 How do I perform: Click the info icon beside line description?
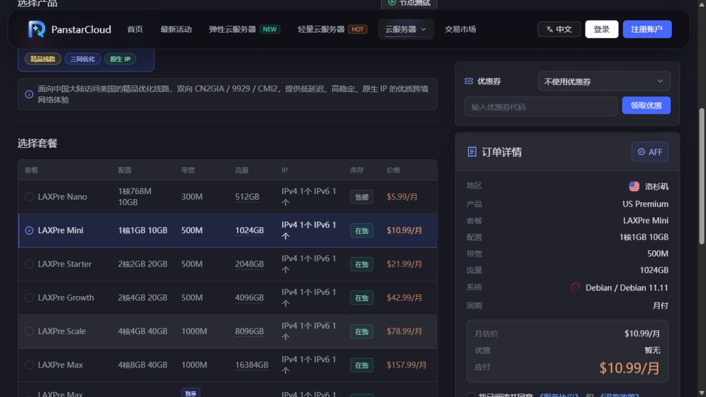click(x=29, y=94)
